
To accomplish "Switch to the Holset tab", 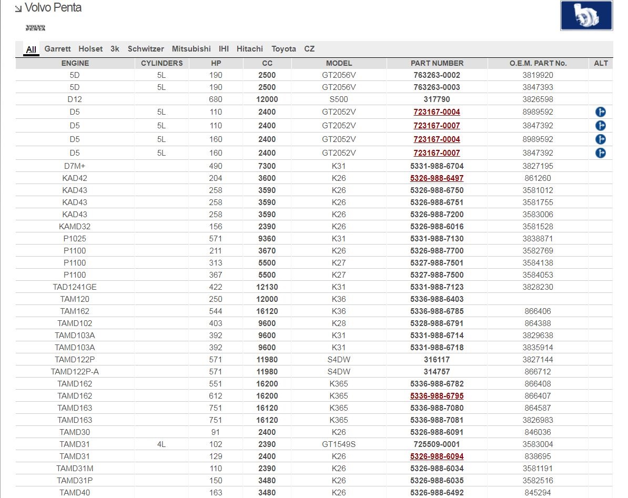I will point(90,49).
